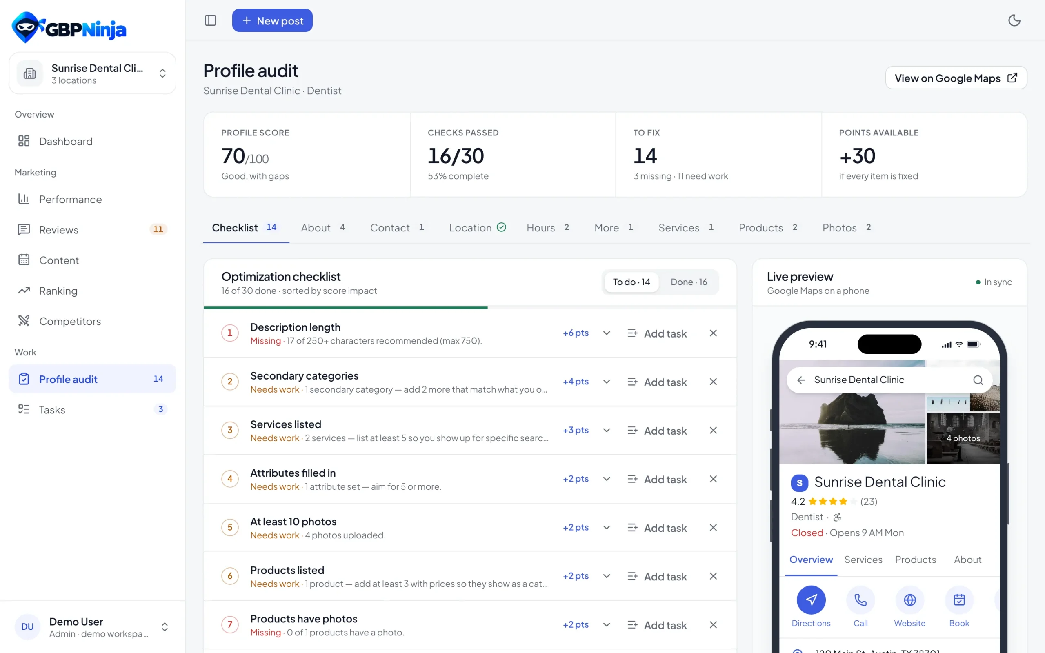Expand Services listed details chevron
Viewport: 1045px width, 653px height.
tap(606, 430)
